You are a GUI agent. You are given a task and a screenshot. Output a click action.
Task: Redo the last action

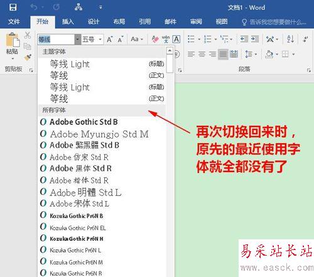pyautogui.click(x=56, y=8)
